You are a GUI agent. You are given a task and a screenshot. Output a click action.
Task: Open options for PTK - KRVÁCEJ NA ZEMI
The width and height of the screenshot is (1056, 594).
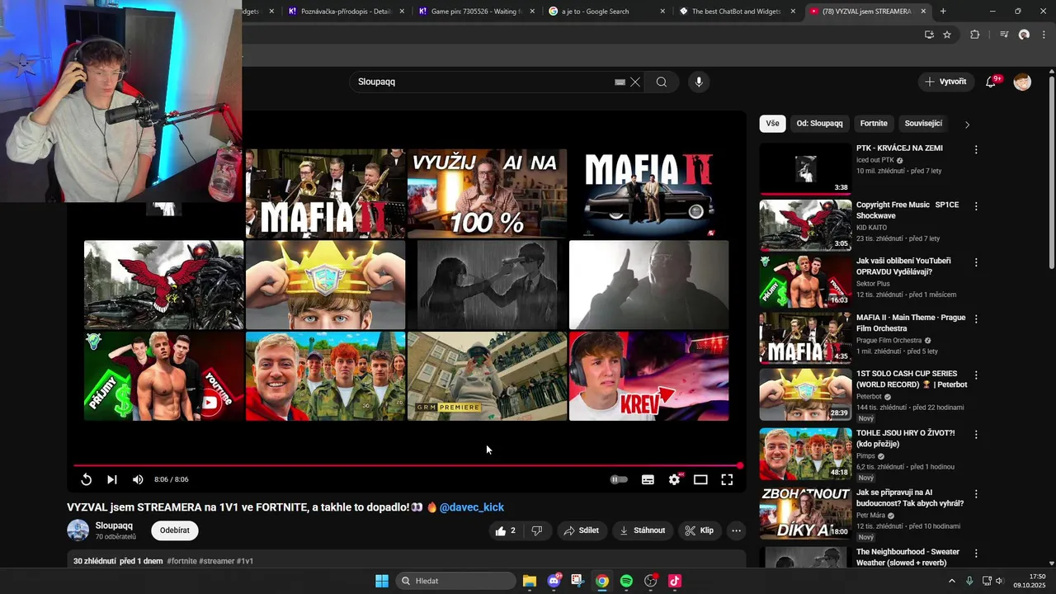976,150
